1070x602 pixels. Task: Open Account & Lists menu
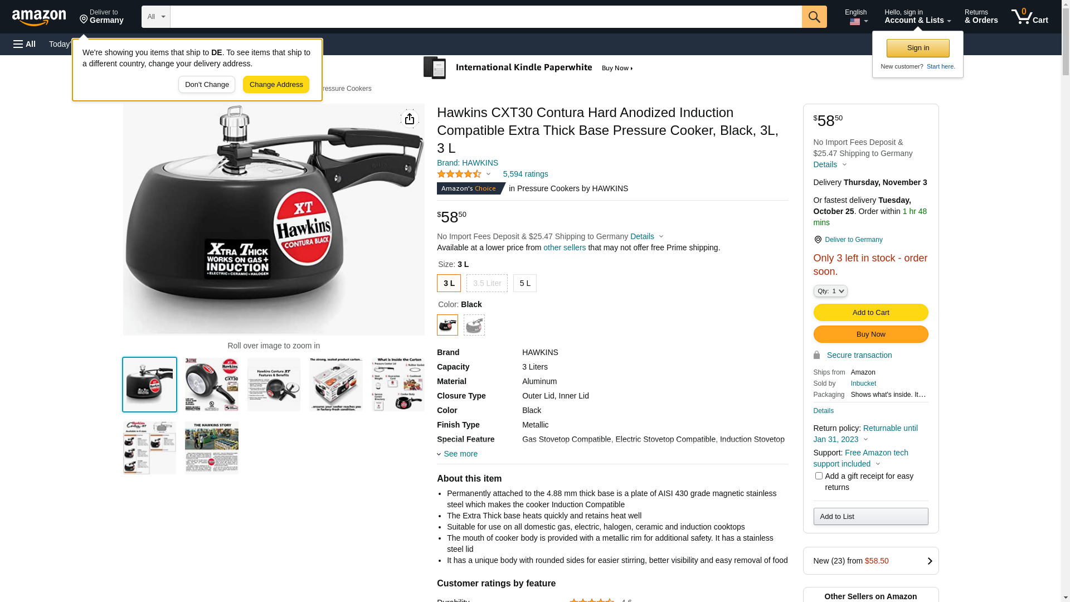tap(917, 17)
